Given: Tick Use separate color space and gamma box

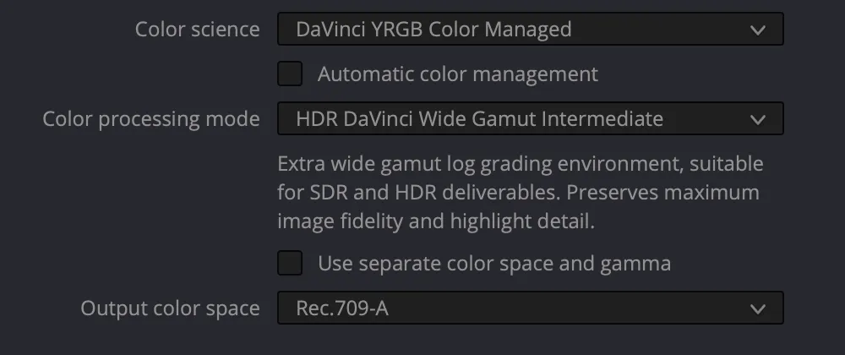Looking at the screenshot, I should 290,264.
